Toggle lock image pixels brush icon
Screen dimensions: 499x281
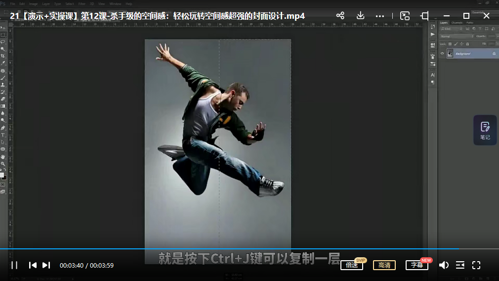tap(456, 44)
